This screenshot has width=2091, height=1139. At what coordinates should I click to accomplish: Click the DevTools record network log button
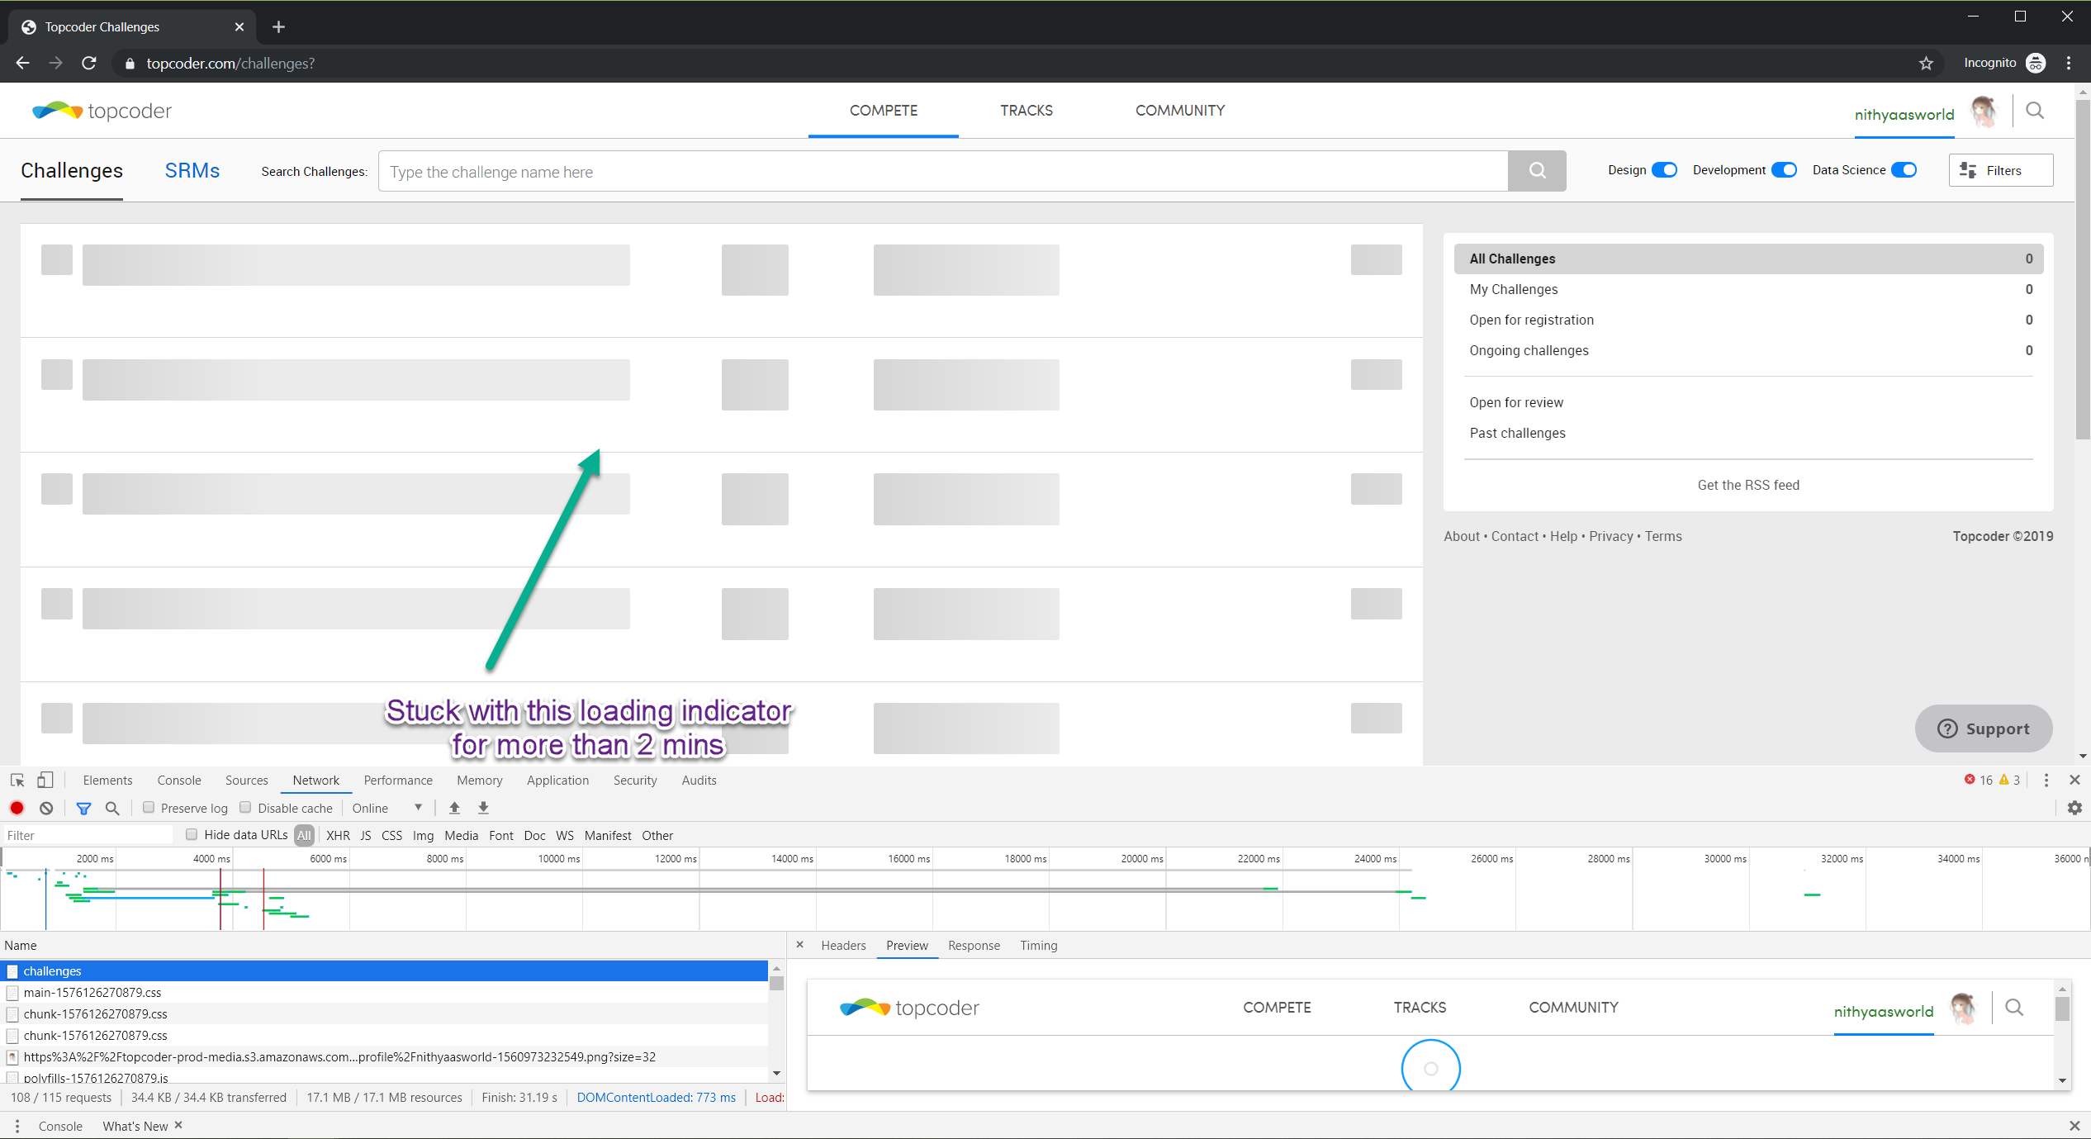tap(17, 808)
